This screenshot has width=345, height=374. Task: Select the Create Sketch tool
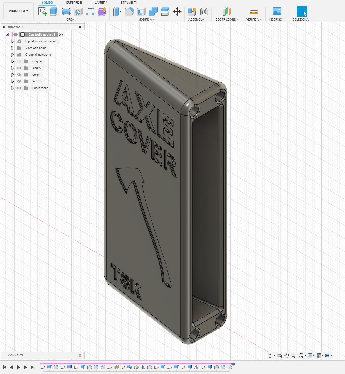pyautogui.click(x=42, y=11)
